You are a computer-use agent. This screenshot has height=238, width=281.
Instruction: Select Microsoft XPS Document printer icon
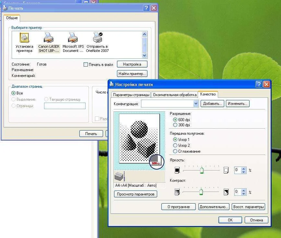pos(73,38)
